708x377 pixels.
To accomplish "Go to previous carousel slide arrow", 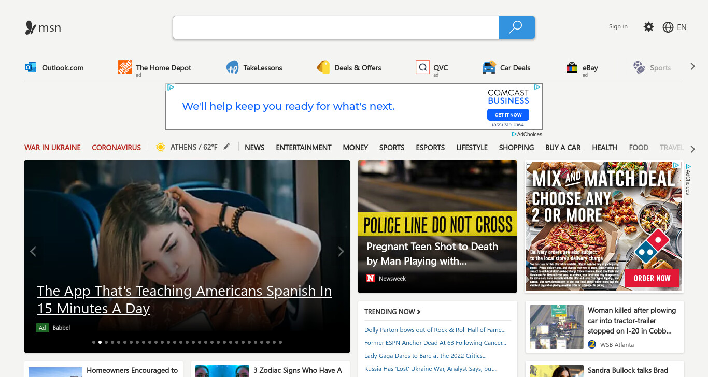I will (x=33, y=252).
